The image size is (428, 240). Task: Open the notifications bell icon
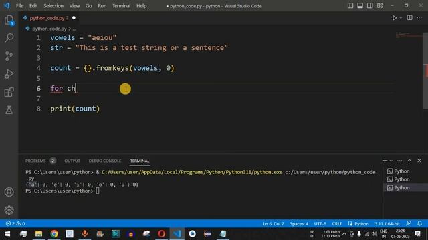pos(420,223)
